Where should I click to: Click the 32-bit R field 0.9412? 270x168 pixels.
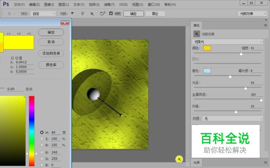coord(25,62)
